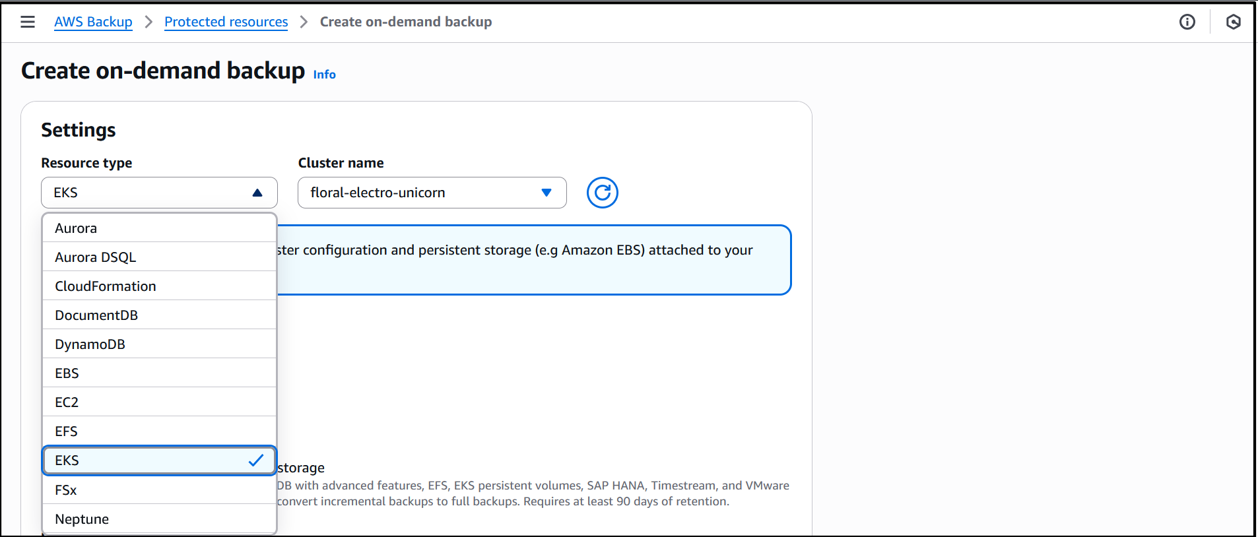Pick DocumentDB from the list
Viewport: 1258px width, 537px height.
159,315
